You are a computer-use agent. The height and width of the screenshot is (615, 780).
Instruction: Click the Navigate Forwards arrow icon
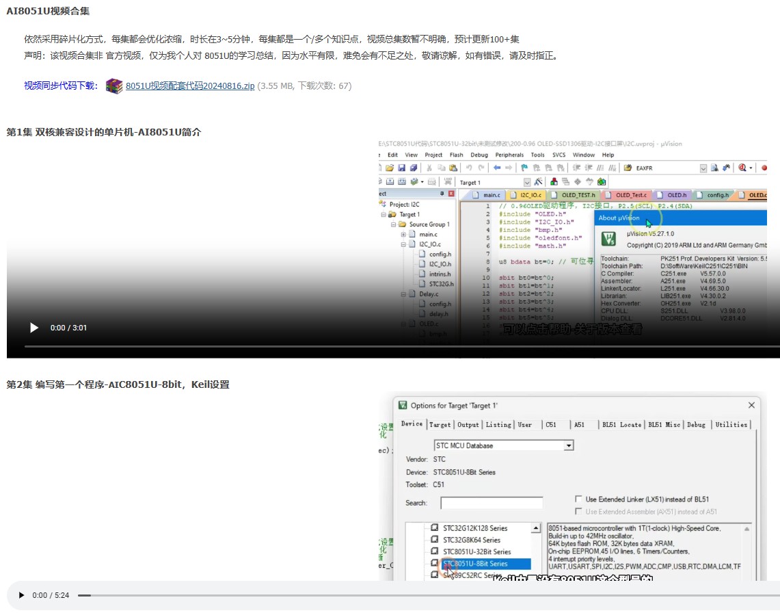(509, 168)
